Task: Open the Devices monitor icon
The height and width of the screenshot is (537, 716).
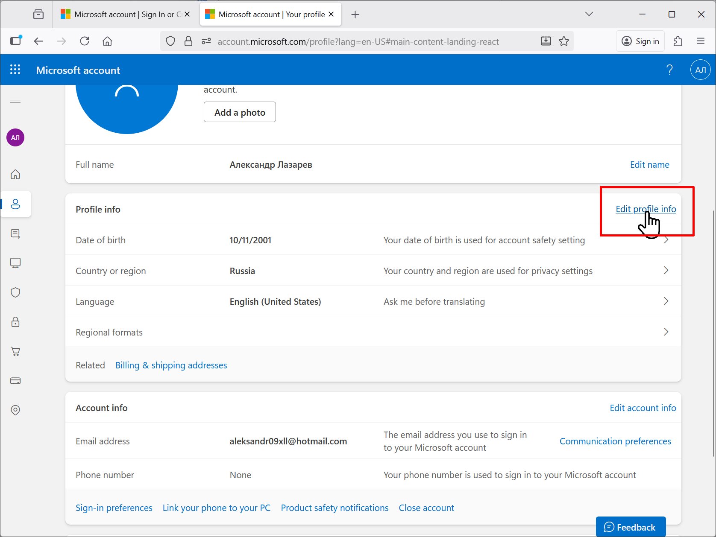Action: pos(15,263)
